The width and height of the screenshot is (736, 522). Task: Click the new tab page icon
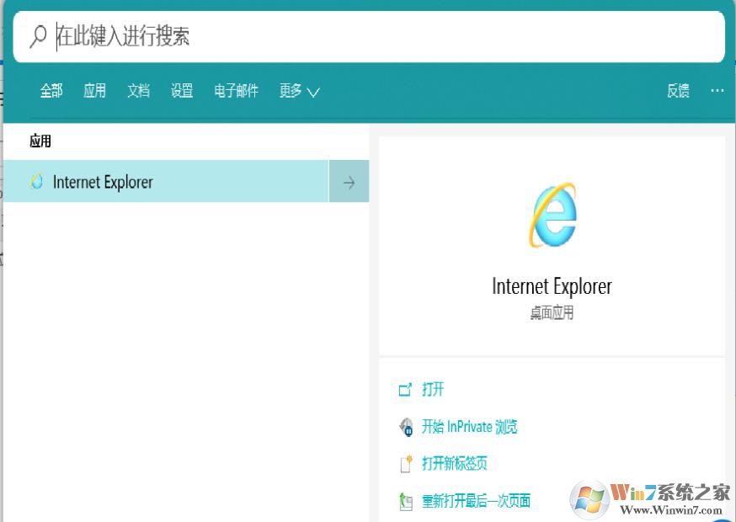pyautogui.click(x=406, y=464)
